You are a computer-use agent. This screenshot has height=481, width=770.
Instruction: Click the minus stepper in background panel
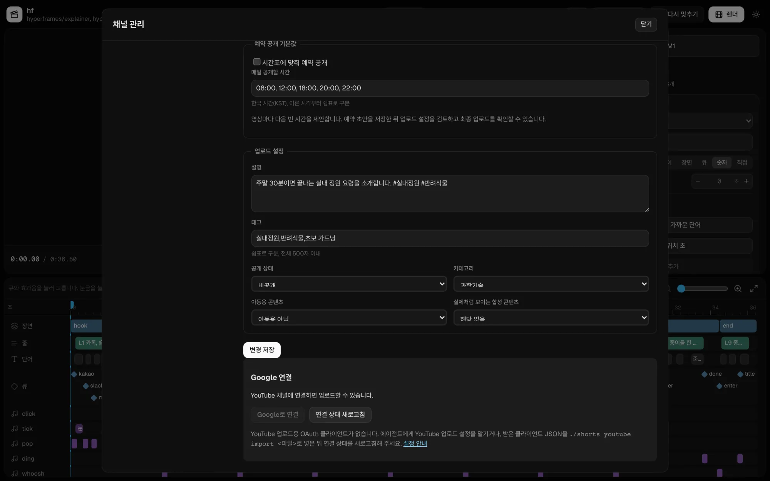tap(698, 181)
